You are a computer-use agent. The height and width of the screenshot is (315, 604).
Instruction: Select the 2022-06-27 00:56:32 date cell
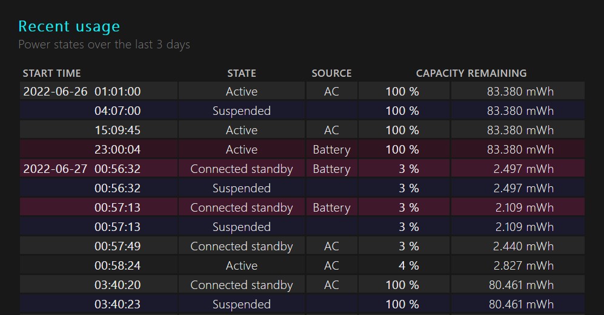pos(99,169)
